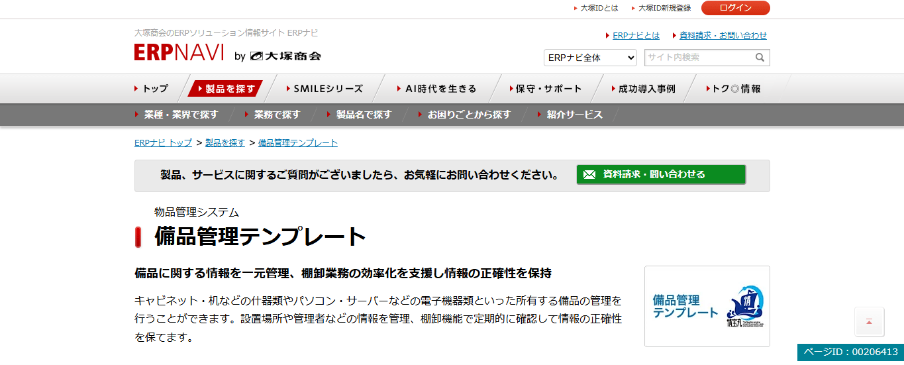
Task: Select the AI時代を生きる navigation tab
Action: [x=440, y=88]
